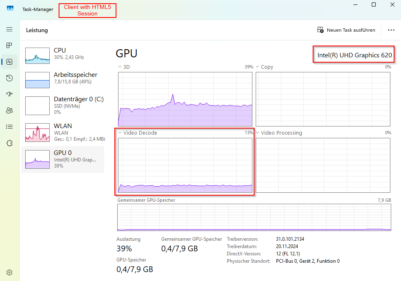The width and height of the screenshot is (401, 281).
Task: Click the 7,9 GB graph maximum label
Action: [384, 200]
